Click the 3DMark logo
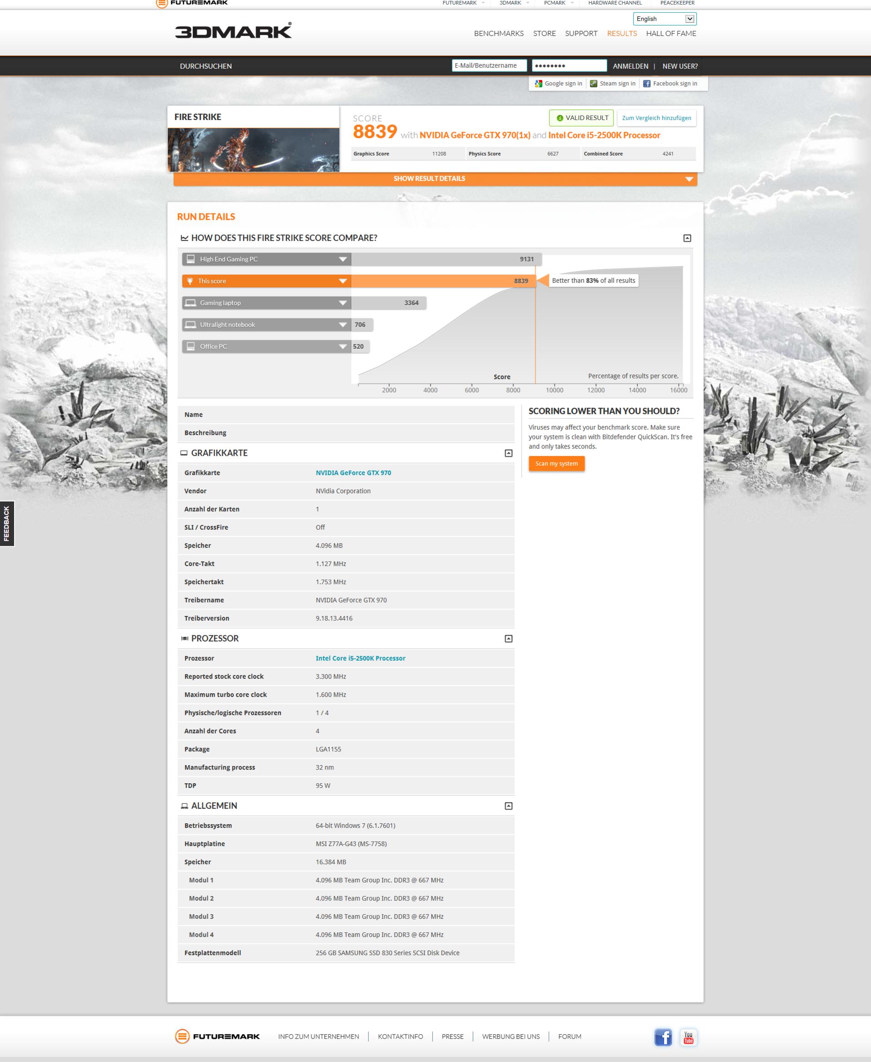Image resolution: width=871 pixels, height=1062 pixels. [233, 30]
